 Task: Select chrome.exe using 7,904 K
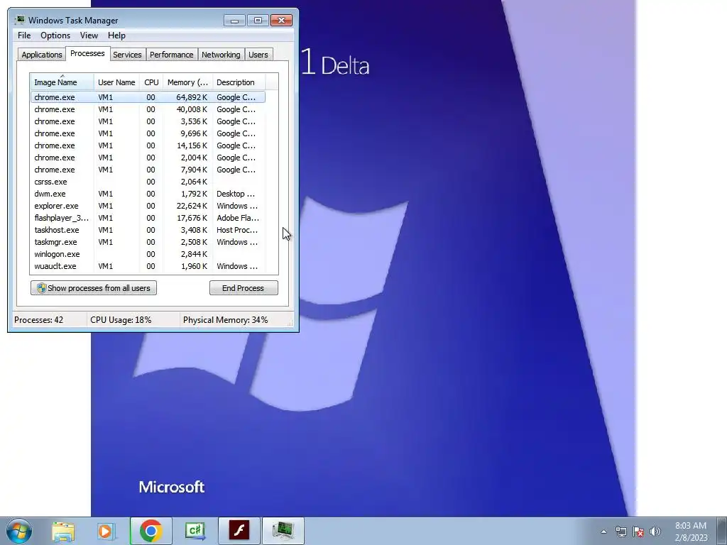point(148,170)
